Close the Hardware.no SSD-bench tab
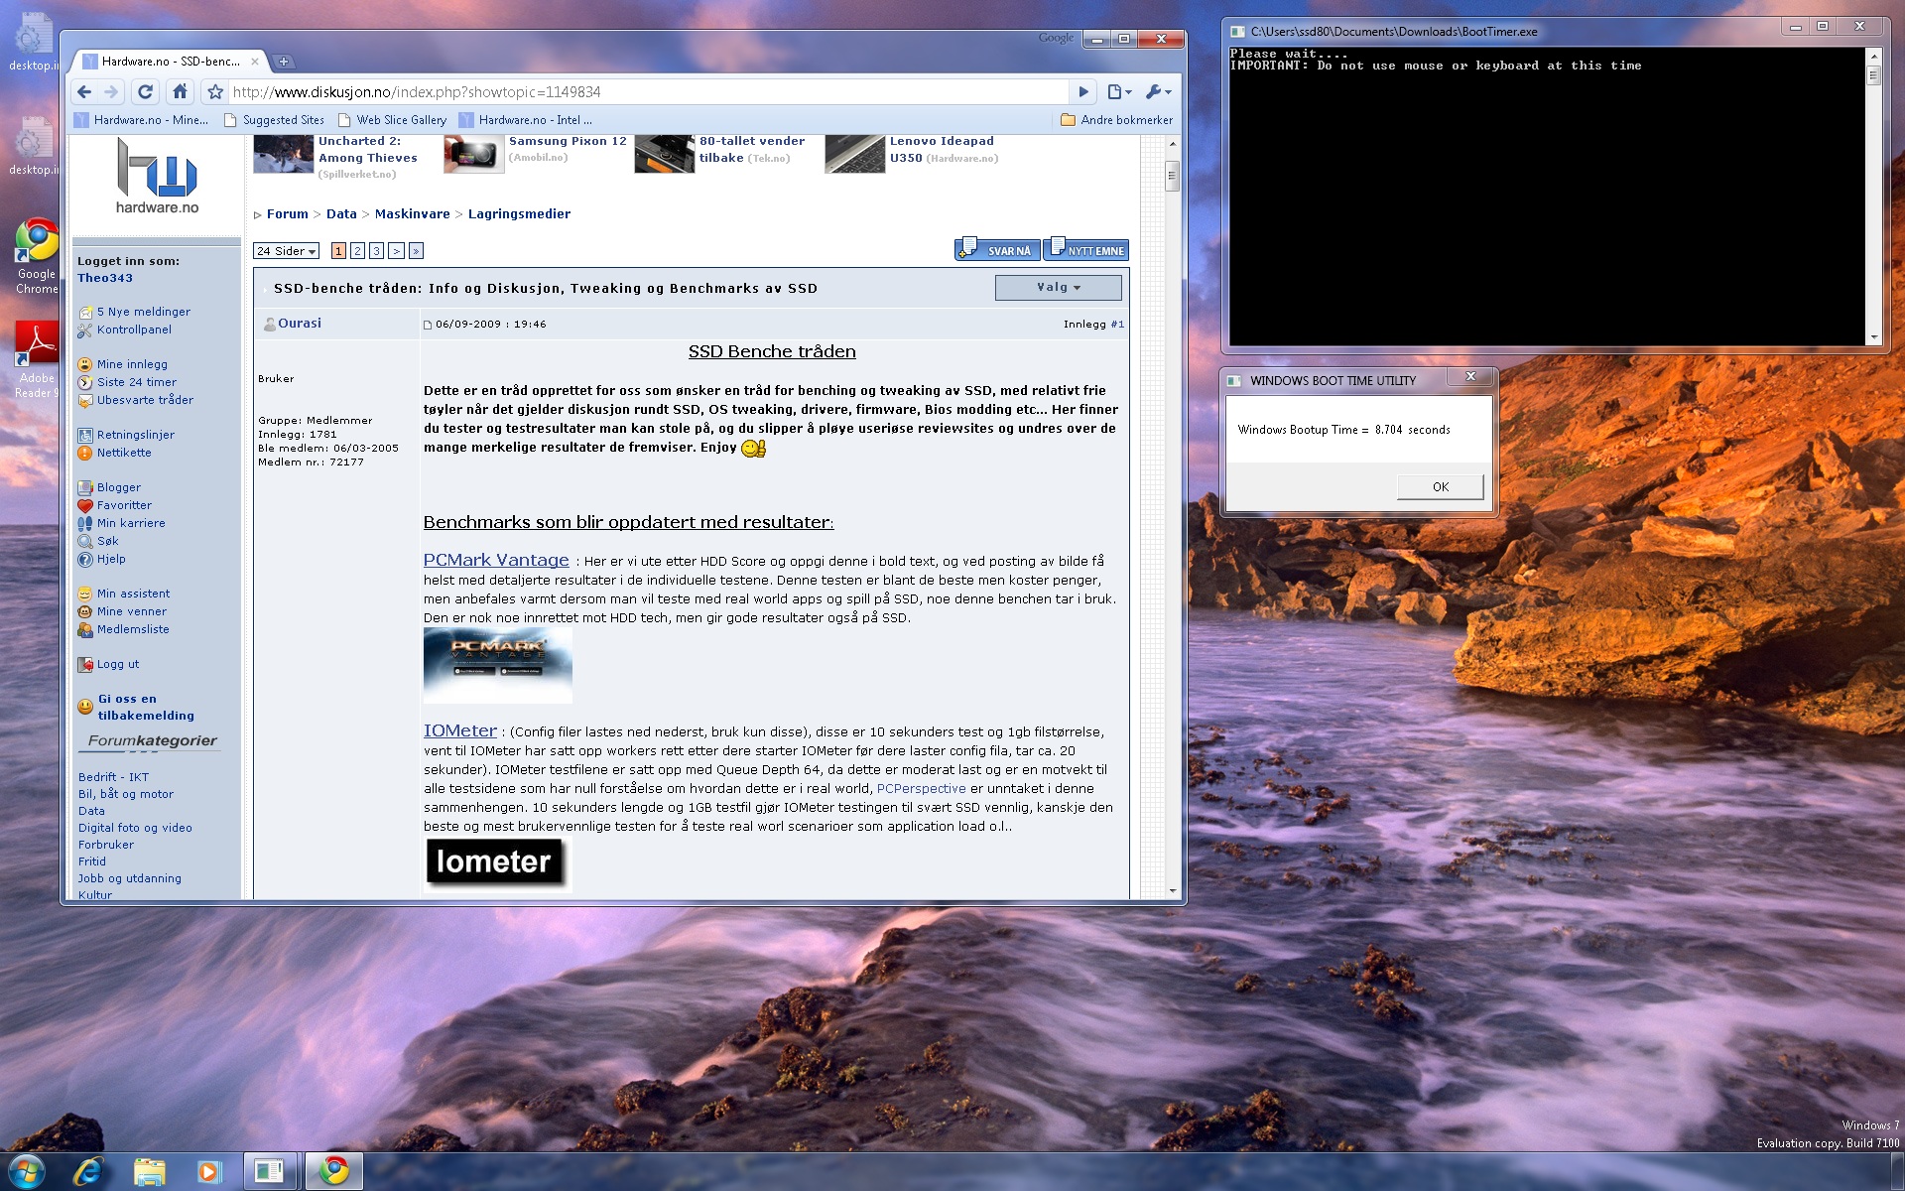The width and height of the screenshot is (1905, 1191). [x=254, y=62]
